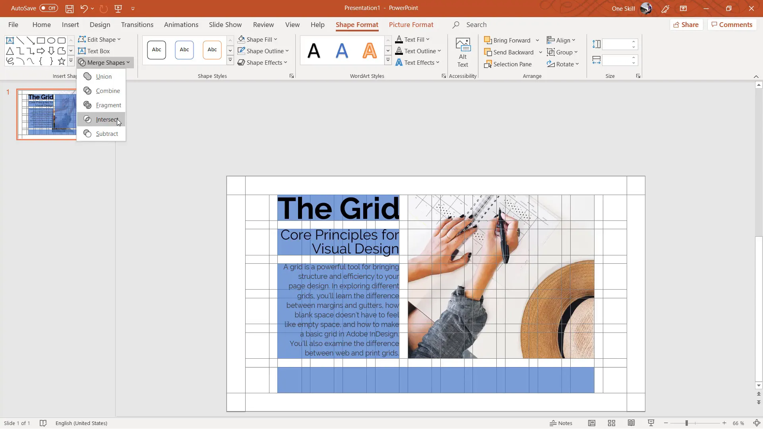Choose the orange outline Abc shape style
763x429 pixels.
pos(212,50)
